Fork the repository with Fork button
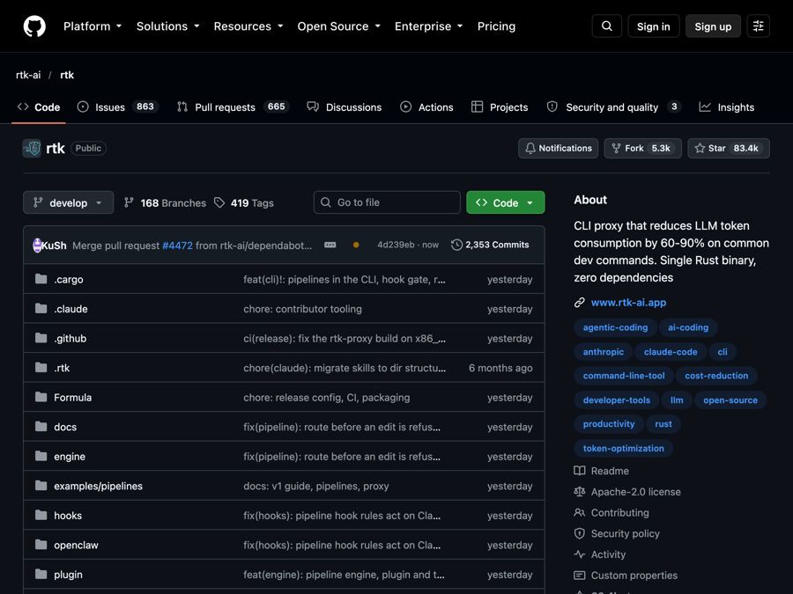 click(x=643, y=148)
